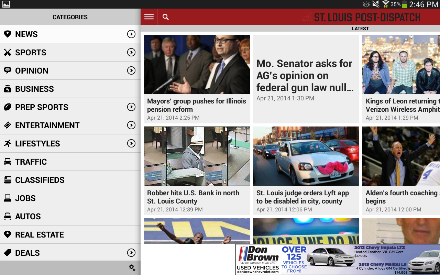Select the OPINION category label
The image size is (440, 275).
(32, 71)
